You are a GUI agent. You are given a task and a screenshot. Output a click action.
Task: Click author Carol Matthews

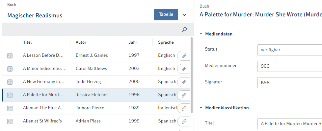point(92,69)
